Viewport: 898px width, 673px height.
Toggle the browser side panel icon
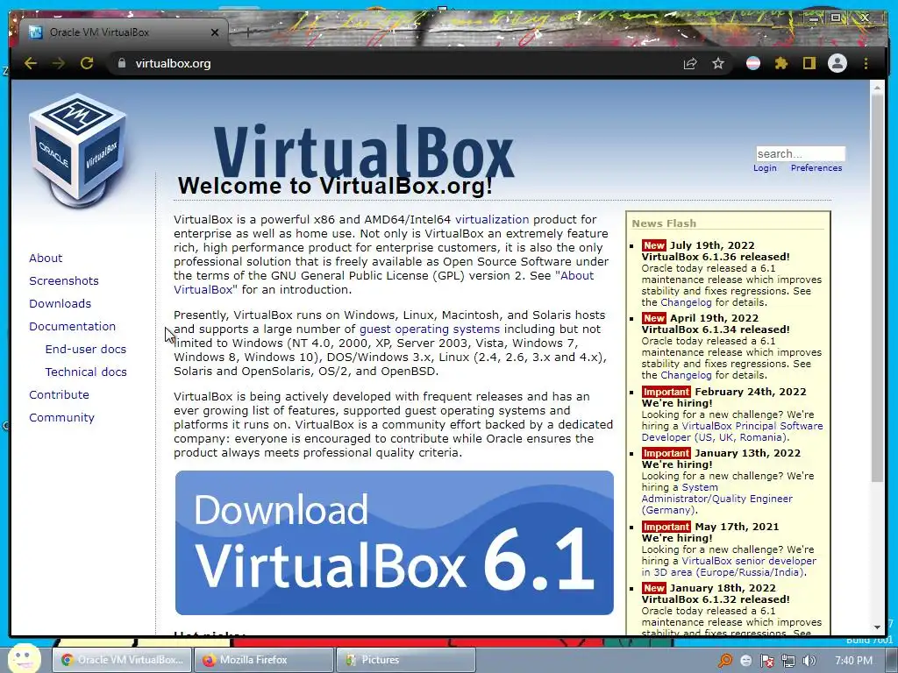click(809, 63)
